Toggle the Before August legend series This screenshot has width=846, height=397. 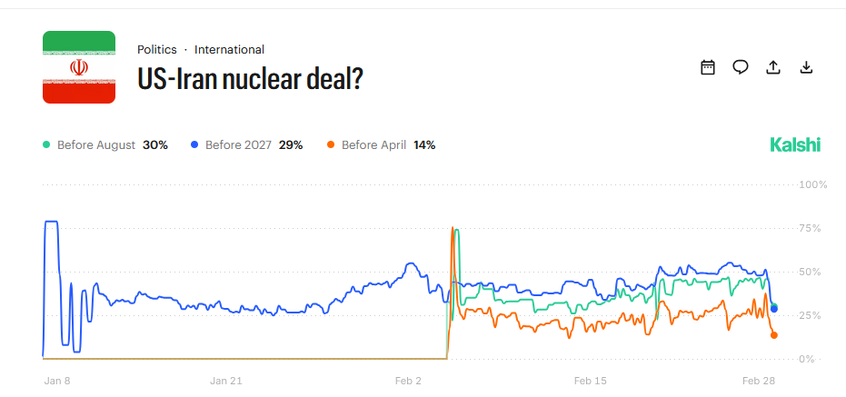click(105, 144)
